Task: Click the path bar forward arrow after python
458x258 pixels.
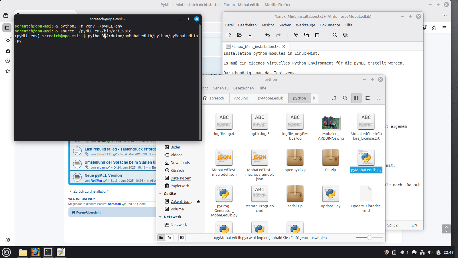Action: click(x=314, y=98)
